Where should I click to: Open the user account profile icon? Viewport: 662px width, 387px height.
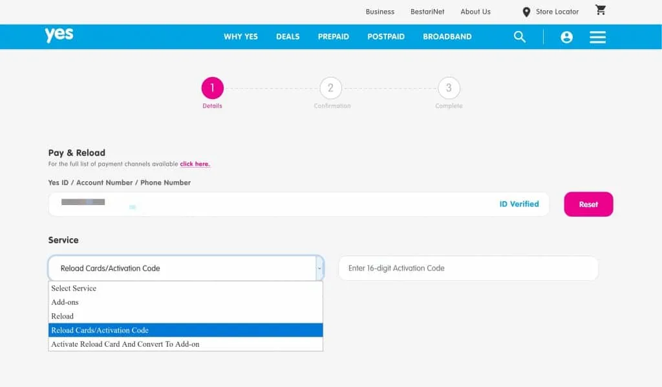(x=567, y=37)
